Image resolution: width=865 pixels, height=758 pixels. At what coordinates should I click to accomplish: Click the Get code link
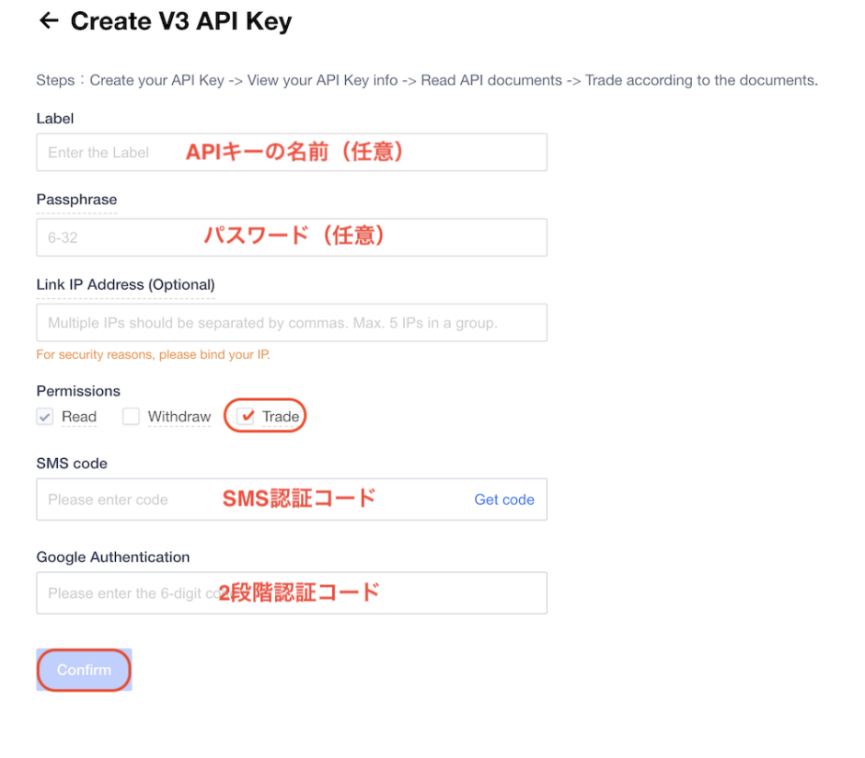pos(503,499)
